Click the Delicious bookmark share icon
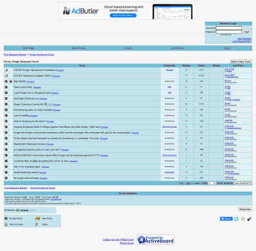This screenshot has width=256, height=251. [249, 219]
